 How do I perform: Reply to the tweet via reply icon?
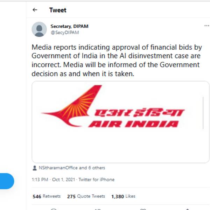(x=54, y=209)
